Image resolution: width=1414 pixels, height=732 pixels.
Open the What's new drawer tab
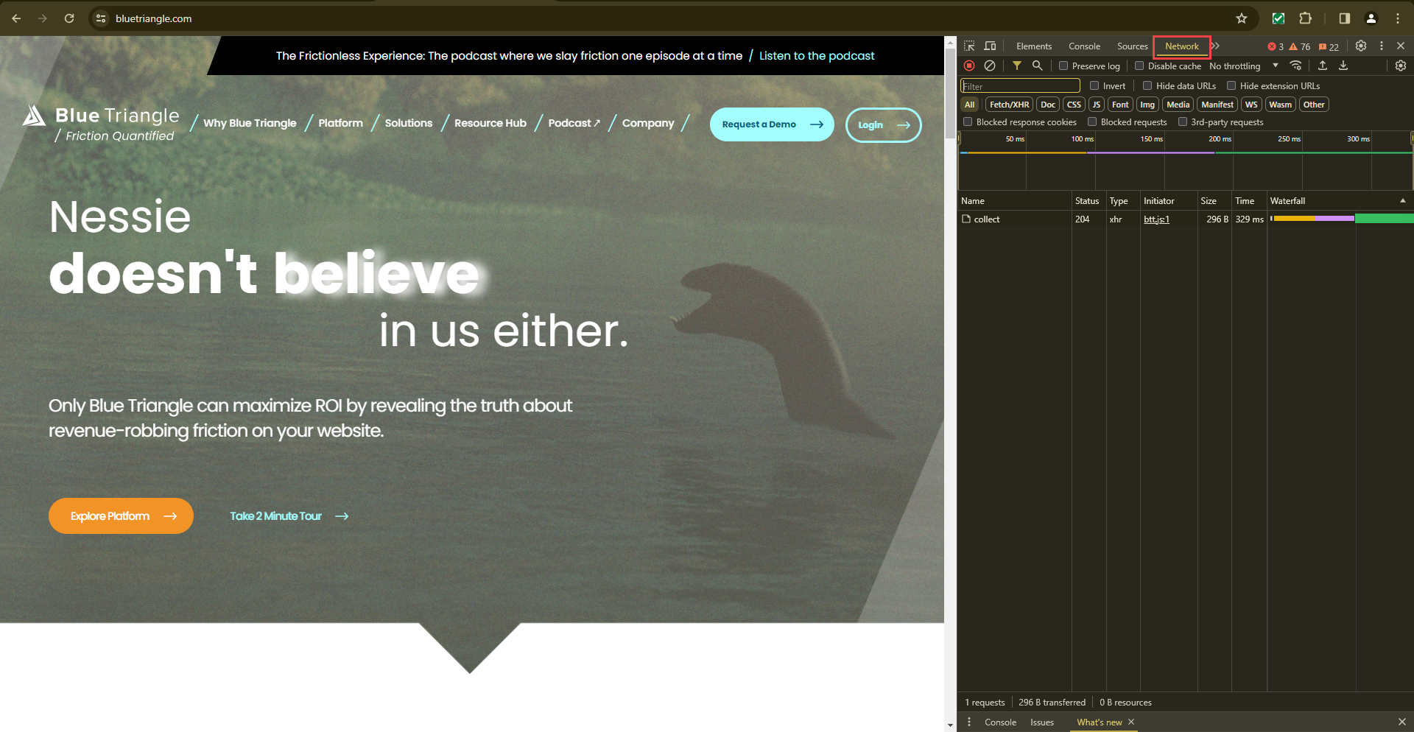pyautogui.click(x=1100, y=722)
